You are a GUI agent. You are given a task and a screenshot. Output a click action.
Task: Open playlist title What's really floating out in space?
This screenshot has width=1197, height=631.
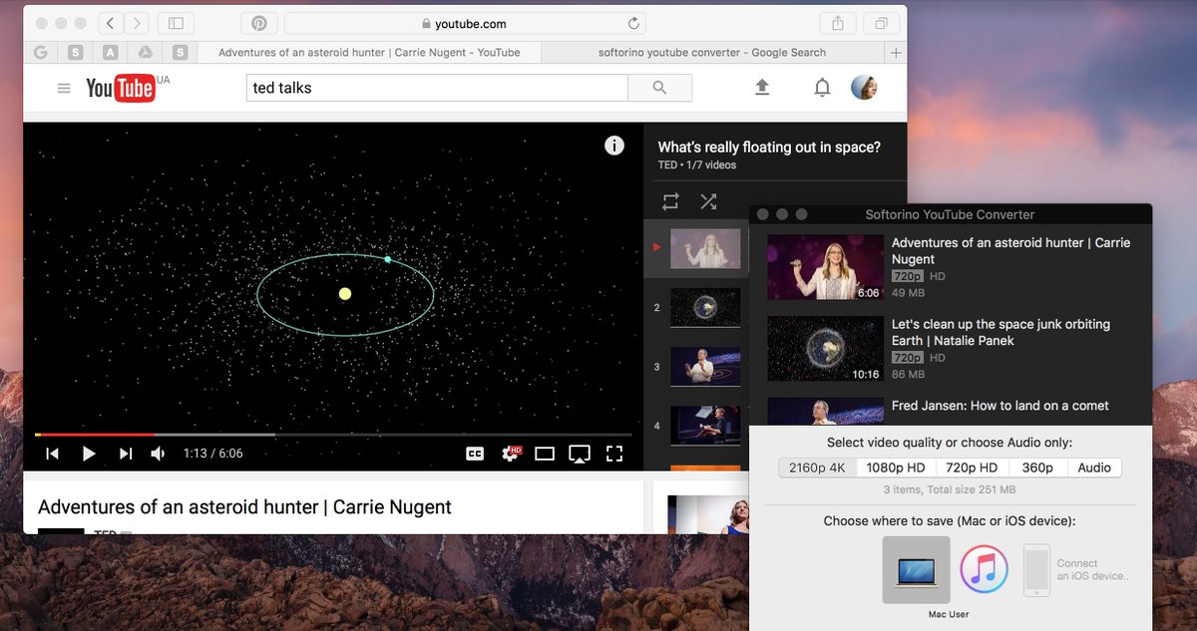coord(769,147)
